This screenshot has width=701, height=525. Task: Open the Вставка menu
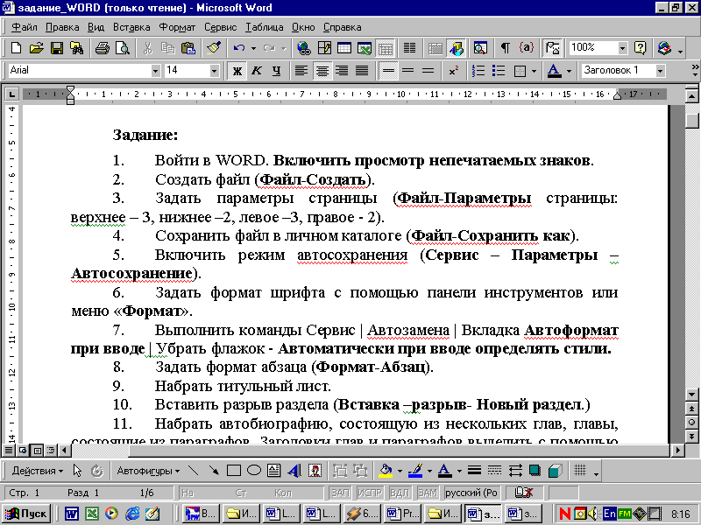pos(131,27)
